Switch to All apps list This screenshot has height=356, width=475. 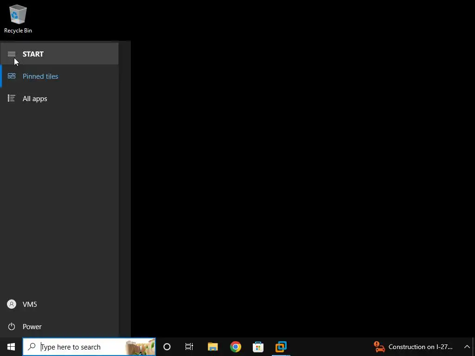[59, 98]
